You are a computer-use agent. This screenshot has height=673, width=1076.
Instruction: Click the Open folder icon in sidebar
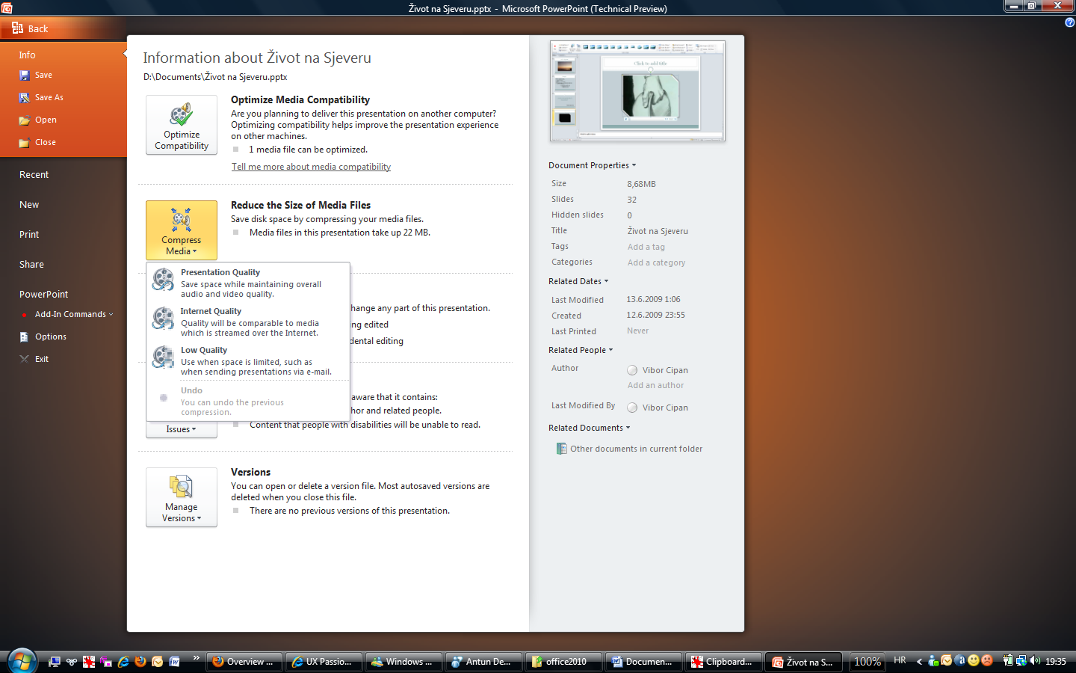pyautogui.click(x=24, y=120)
